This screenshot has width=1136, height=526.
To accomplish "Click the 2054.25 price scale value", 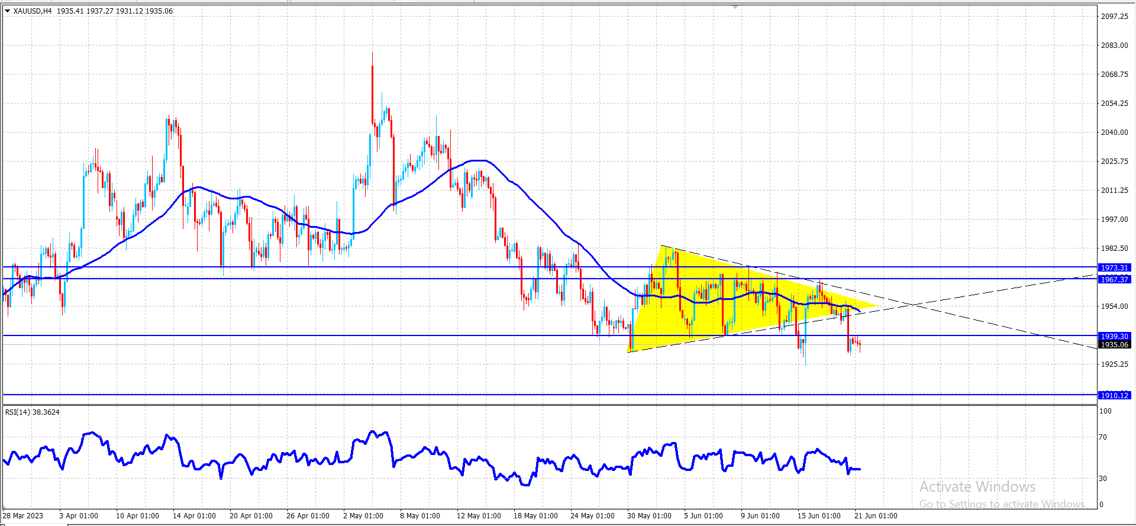I will click(x=1114, y=104).
